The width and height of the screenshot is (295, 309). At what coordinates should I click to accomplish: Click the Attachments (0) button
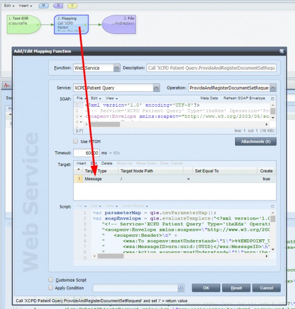[256, 141]
